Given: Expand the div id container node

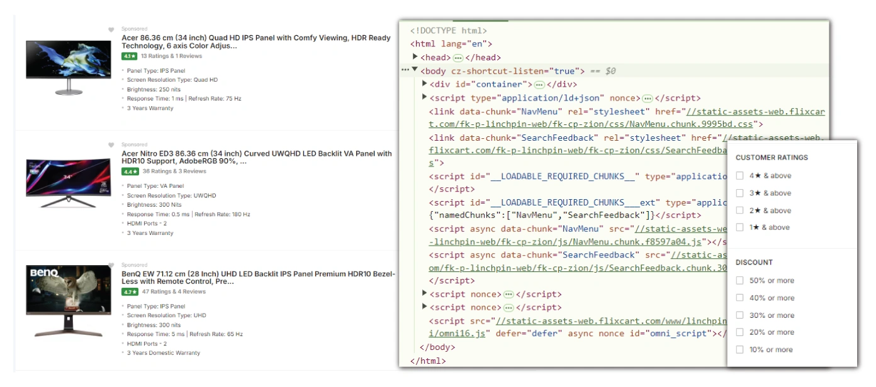Looking at the screenshot, I should coord(425,84).
